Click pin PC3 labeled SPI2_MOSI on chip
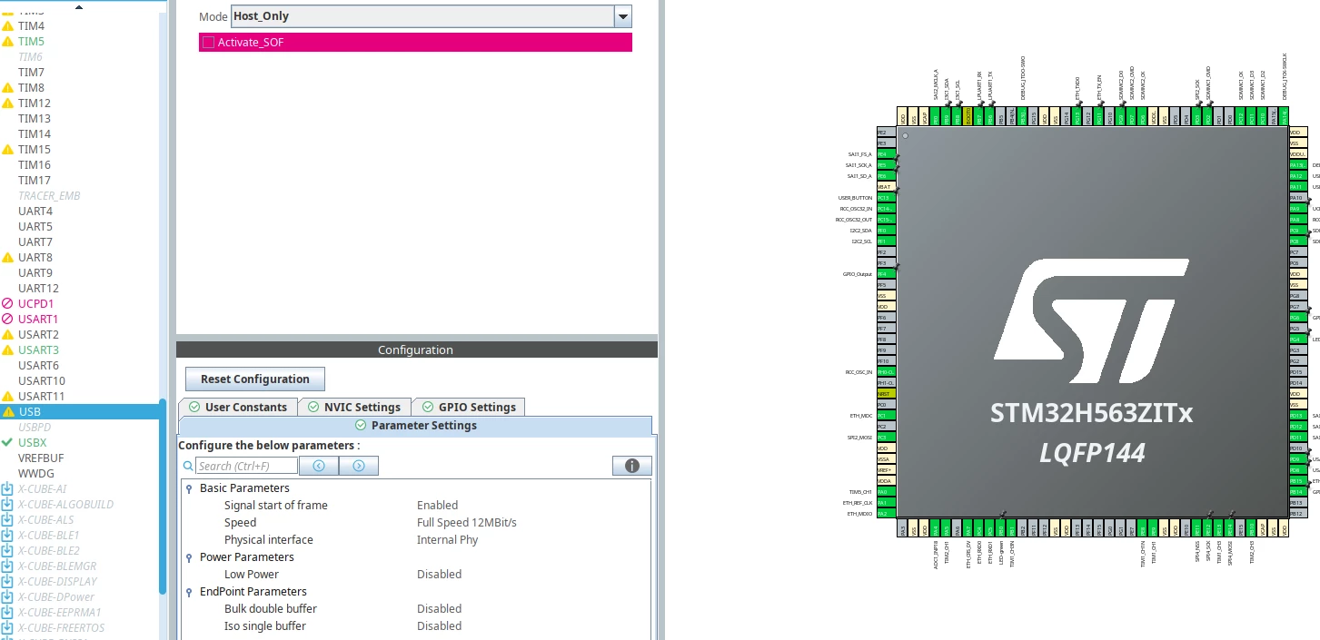 tap(887, 438)
